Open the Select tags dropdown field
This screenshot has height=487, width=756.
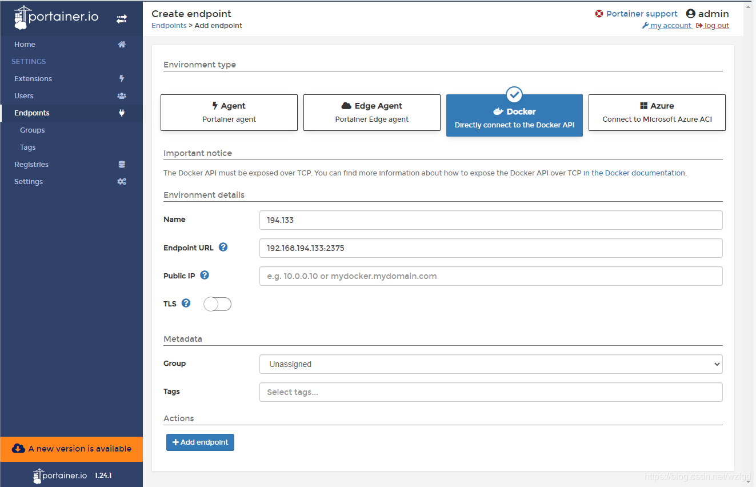491,392
